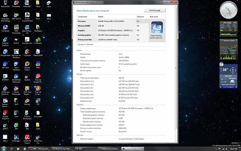Select the Blender desktop icon

(27, 102)
